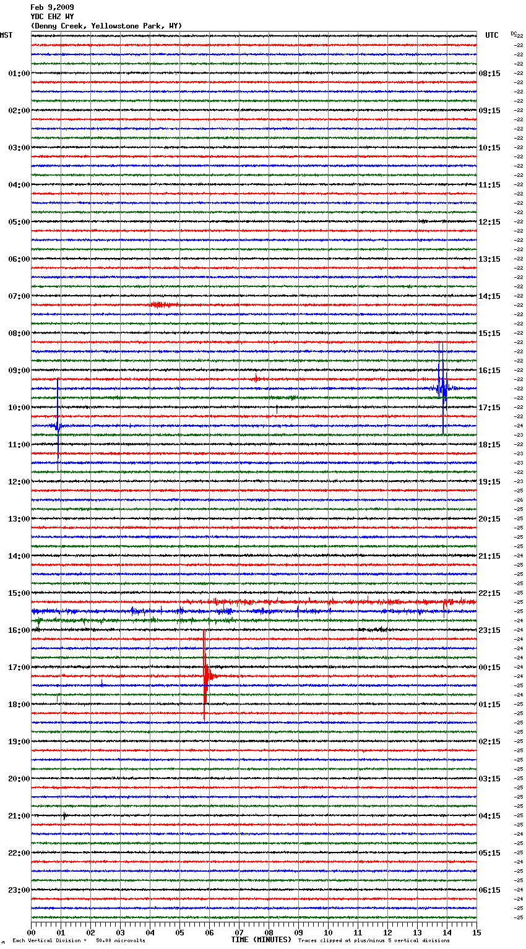Click the 06:15 UTC time label

tap(489, 890)
